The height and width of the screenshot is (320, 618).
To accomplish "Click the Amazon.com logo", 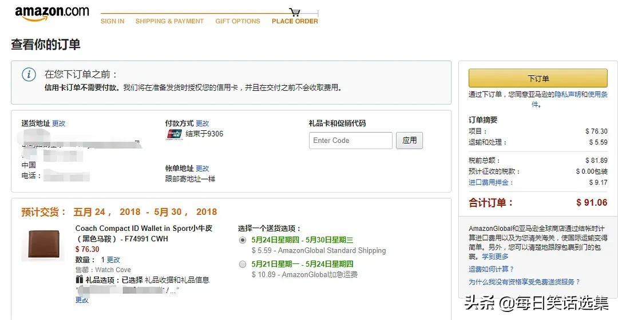I will coord(52,13).
